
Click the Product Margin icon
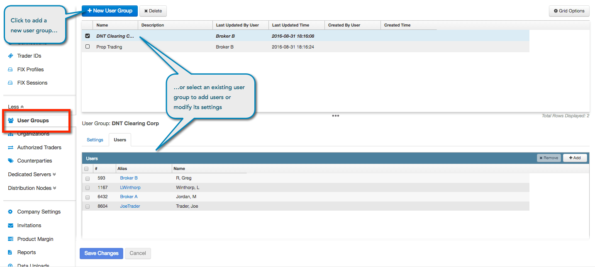tap(10, 239)
